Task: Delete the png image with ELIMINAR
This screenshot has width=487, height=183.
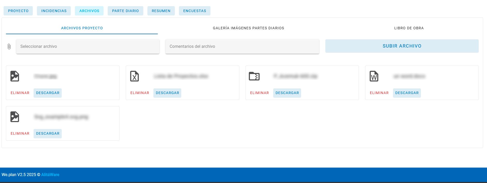Action: pos(20,134)
